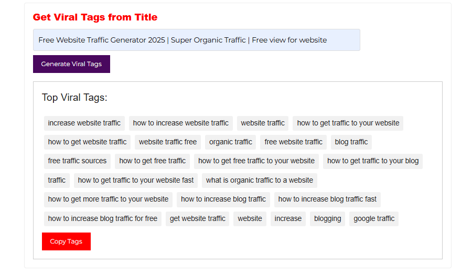Click the 'organic traffic' tag chip
Screen dimensions: 472x274
[x=231, y=142]
